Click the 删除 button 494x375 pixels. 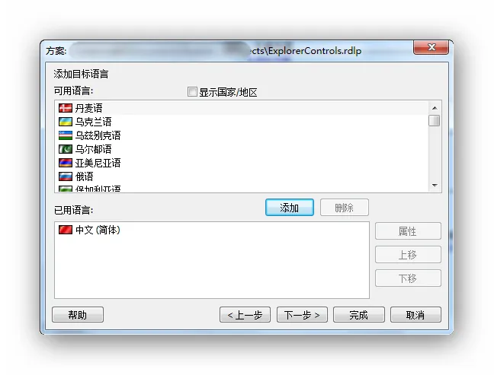click(345, 208)
